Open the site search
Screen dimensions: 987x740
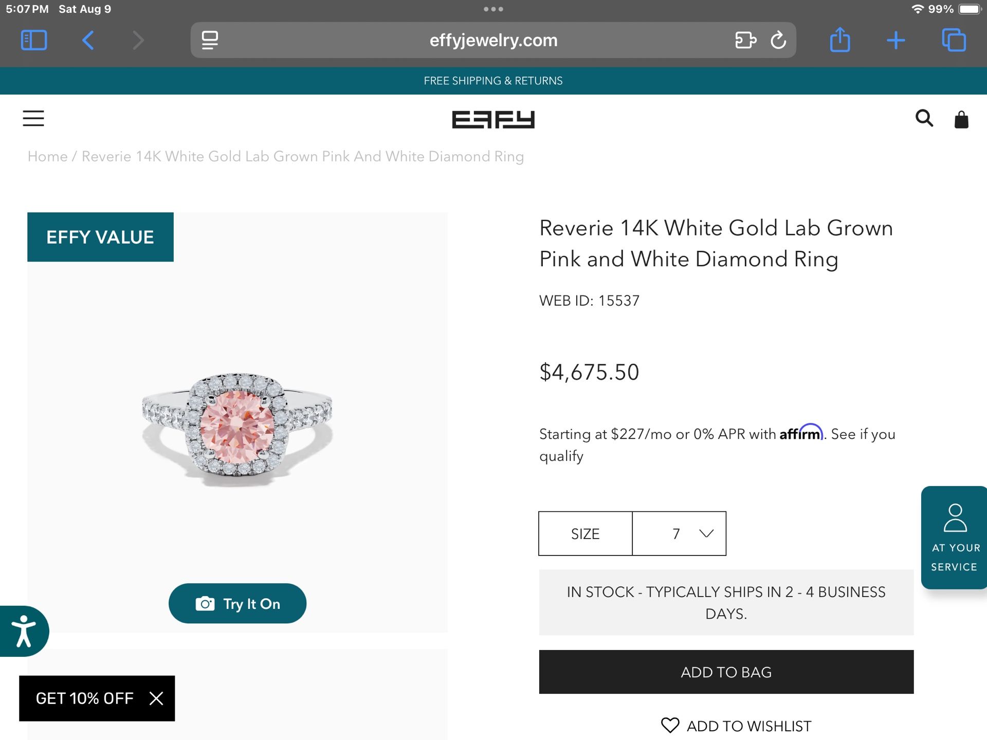tap(924, 118)
